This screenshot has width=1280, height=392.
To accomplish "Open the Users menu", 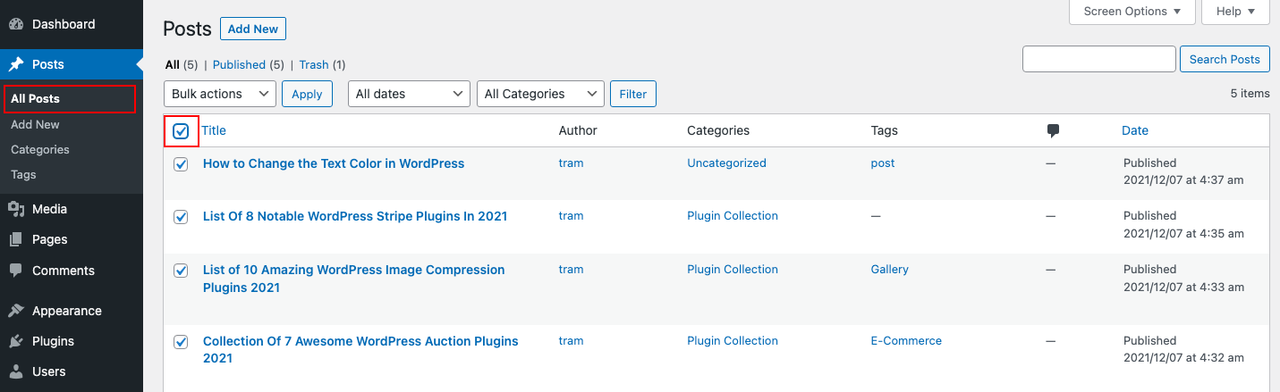I will [72, 371].
